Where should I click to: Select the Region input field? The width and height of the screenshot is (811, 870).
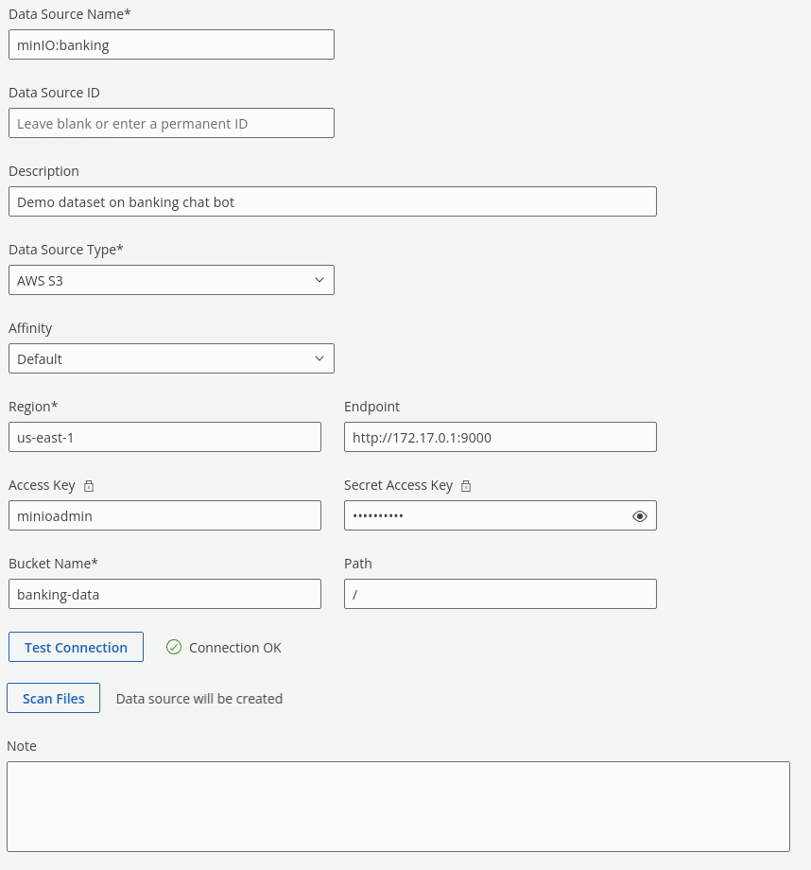click(x=164, y=437)
